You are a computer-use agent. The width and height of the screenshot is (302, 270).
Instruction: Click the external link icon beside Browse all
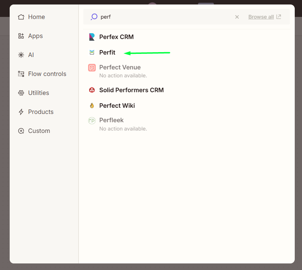pos(279,17)
